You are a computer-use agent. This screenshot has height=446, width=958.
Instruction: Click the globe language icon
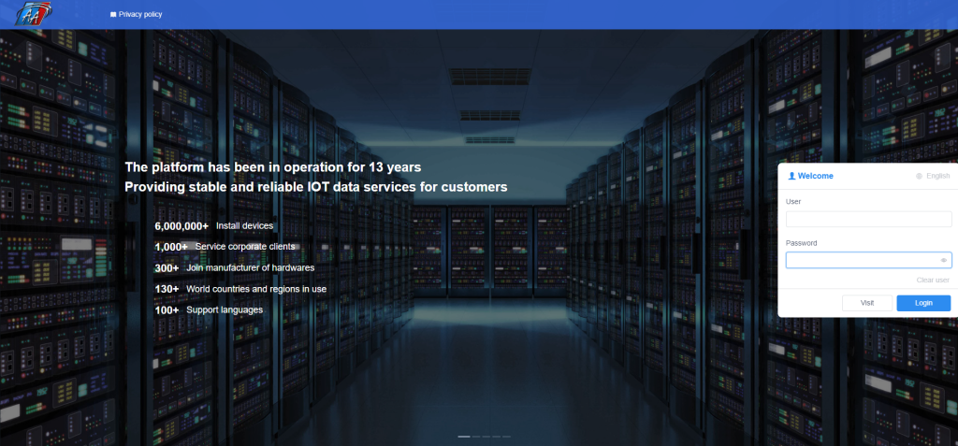pyautogui.click(x=919, y=176)
